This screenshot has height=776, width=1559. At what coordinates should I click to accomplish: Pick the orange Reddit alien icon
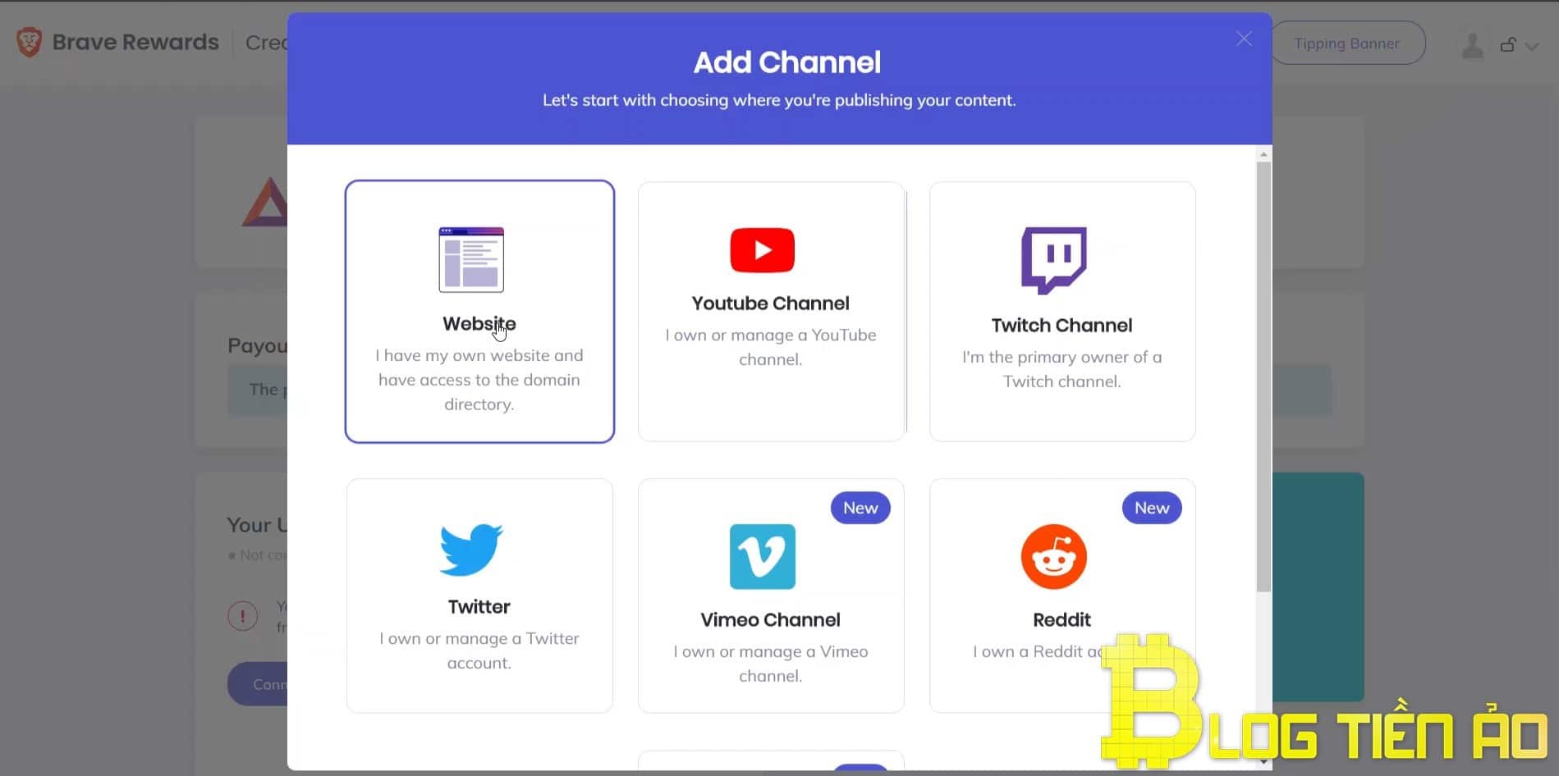[1053, 556]
